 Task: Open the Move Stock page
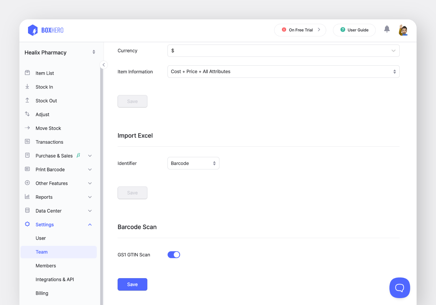[48, 128]
